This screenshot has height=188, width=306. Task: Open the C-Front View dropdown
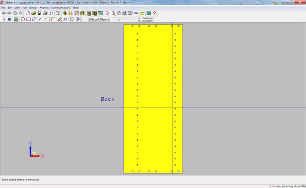[x=99, y=19]
